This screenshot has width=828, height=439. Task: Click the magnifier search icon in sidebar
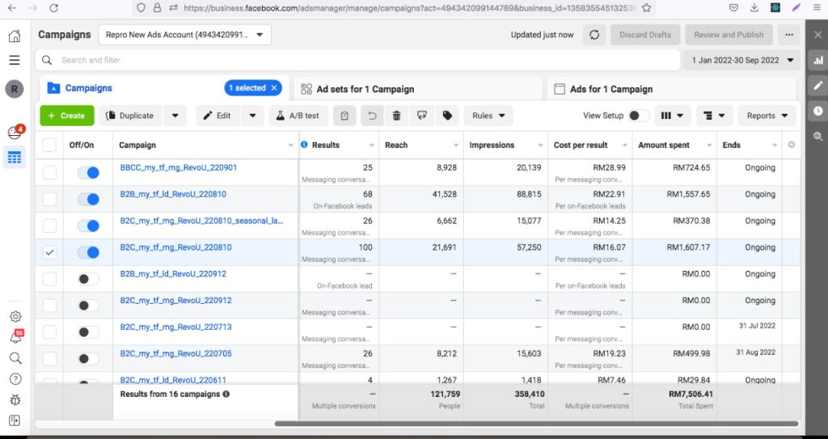15,358
